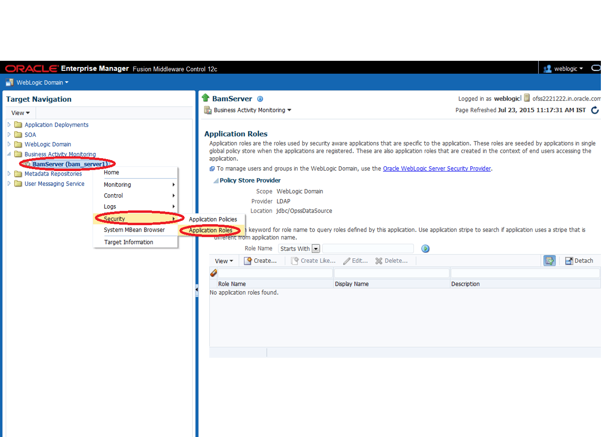
Task: Click the green search roles arrow icon
Action: [x=425, y=248]
